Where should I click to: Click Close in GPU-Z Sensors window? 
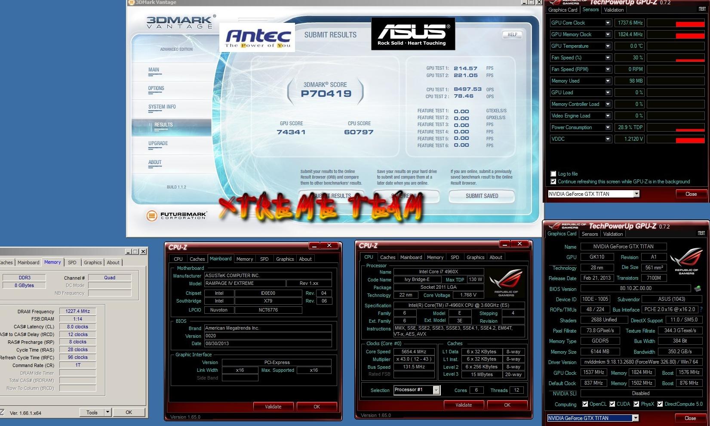[691, 194]
